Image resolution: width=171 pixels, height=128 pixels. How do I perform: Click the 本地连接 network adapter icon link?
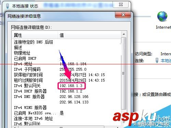pyautogui.click(x=157, y=60)
